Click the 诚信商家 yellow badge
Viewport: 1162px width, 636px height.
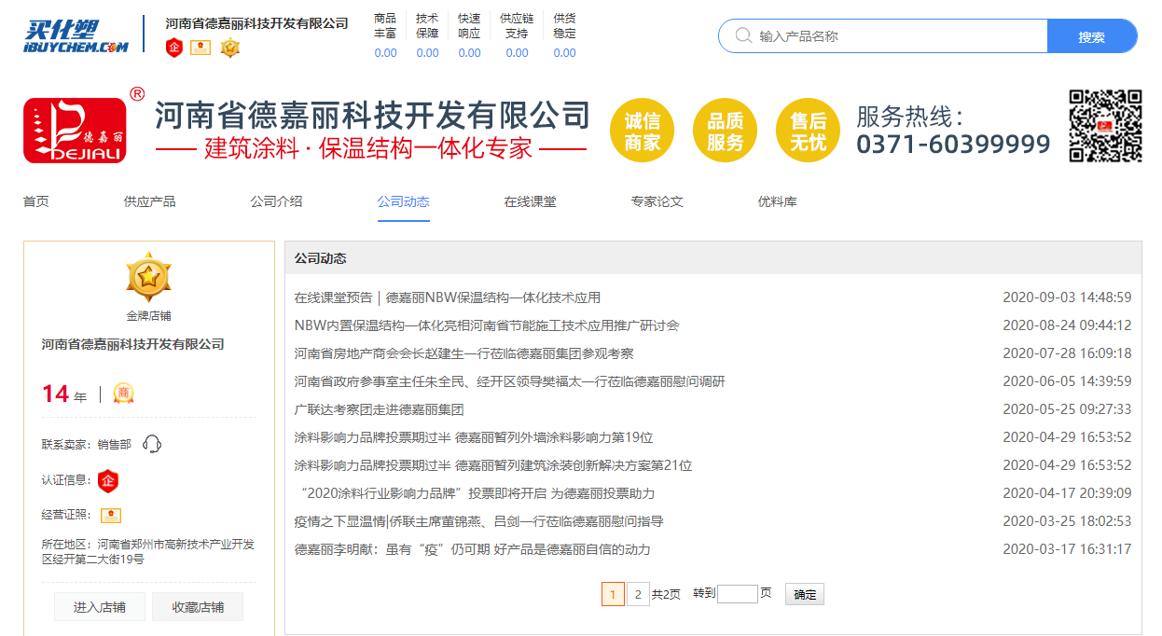[x=642, y=131]
